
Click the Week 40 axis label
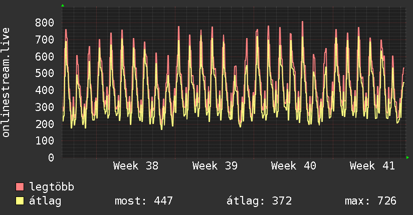coord(294,166)
